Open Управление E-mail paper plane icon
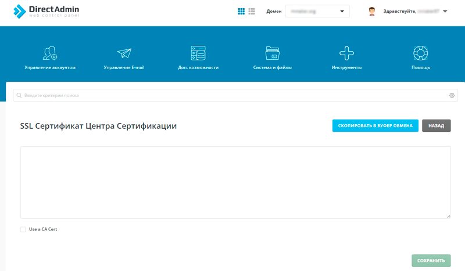The image size is (465, 271). coord(124,53)
